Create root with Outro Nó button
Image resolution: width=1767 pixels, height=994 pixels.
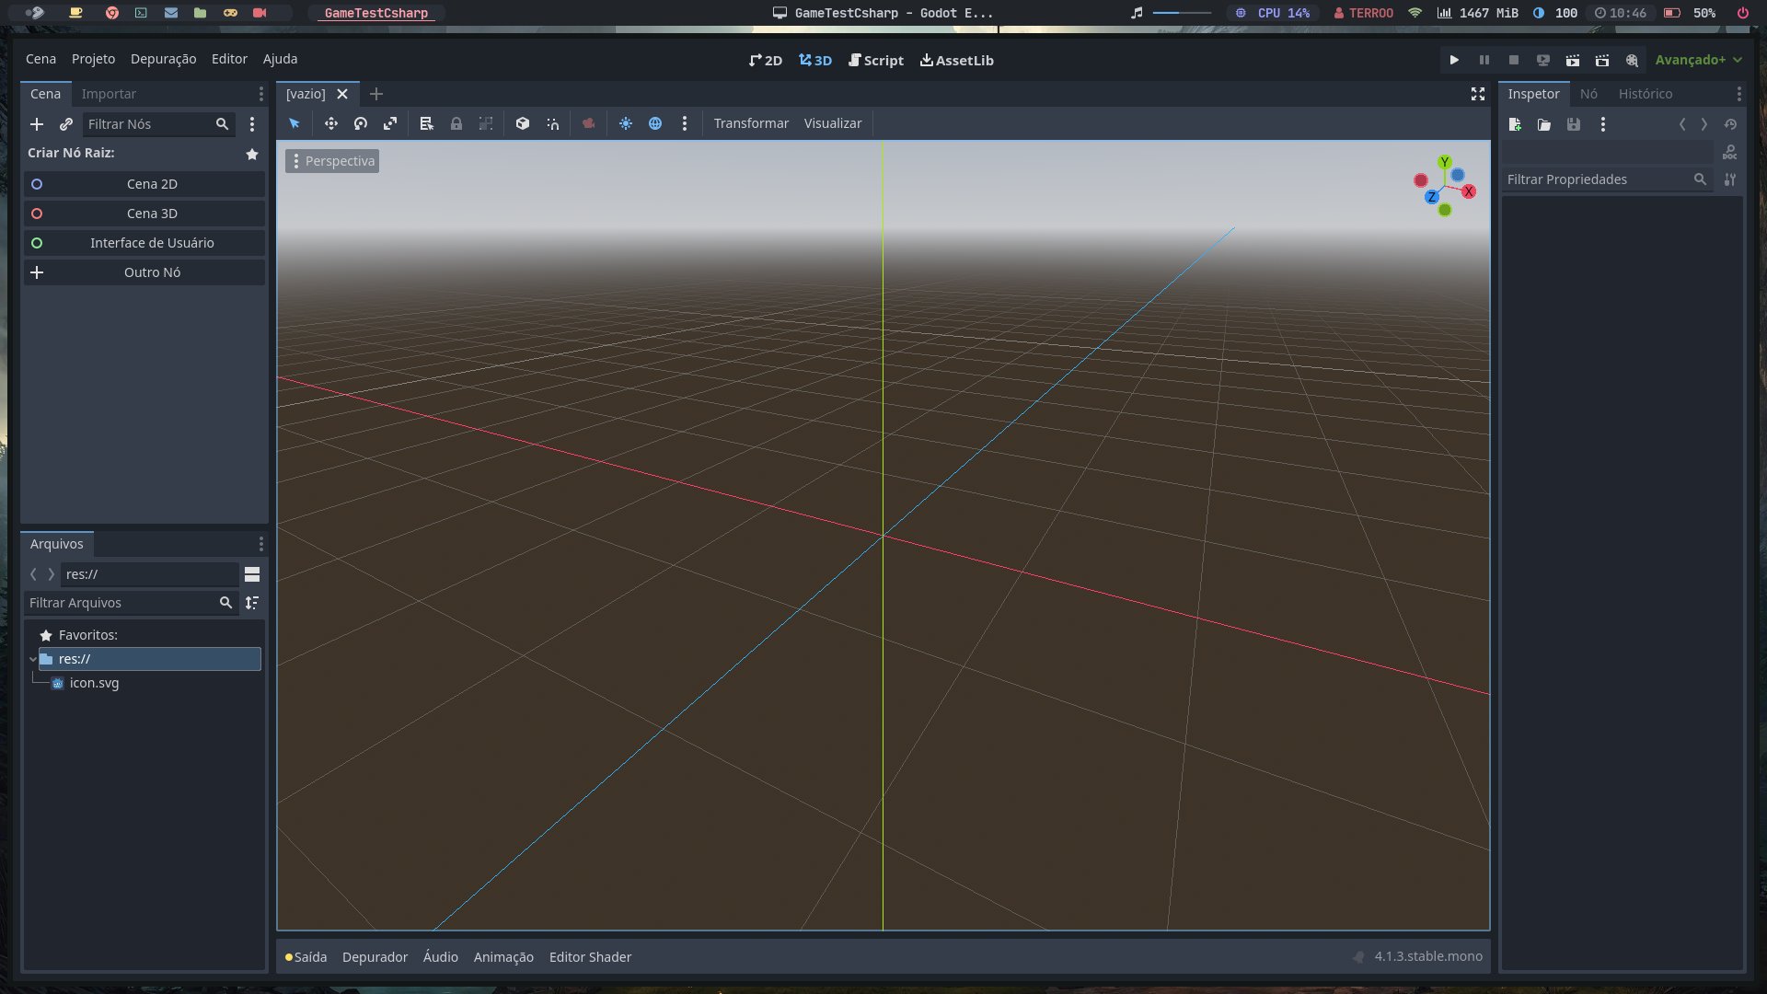tap(144, 272)
